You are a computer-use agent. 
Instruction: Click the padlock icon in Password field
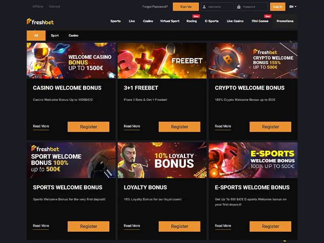pyautogui.click(x=239, y=7)
